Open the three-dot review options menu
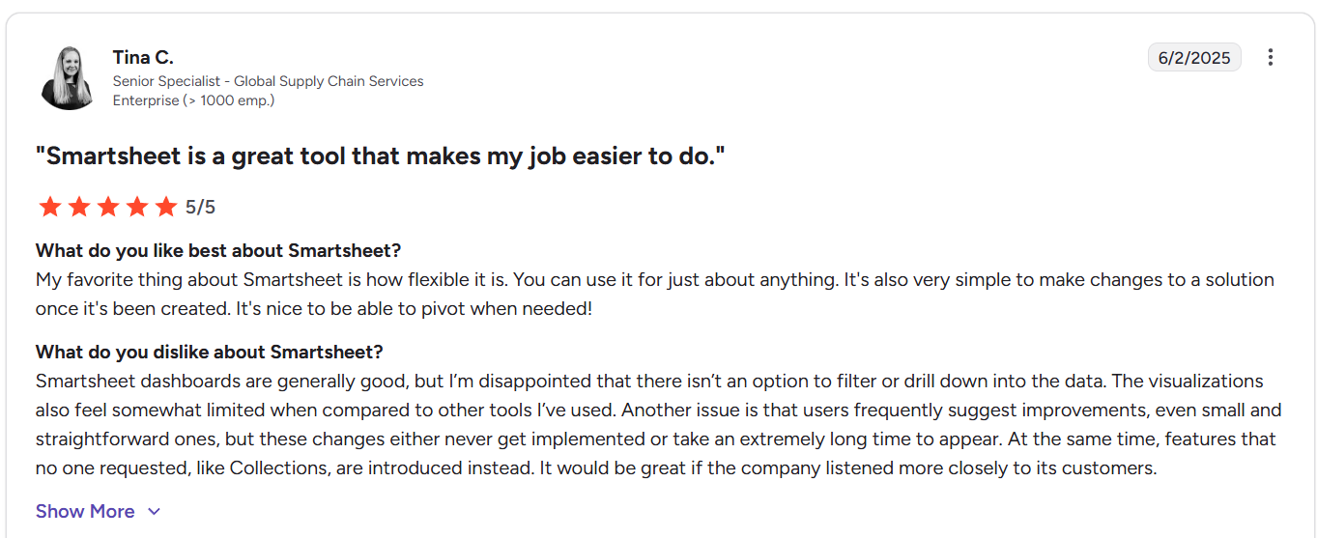Screen dimensions: 1317x538 (1271, 57)
